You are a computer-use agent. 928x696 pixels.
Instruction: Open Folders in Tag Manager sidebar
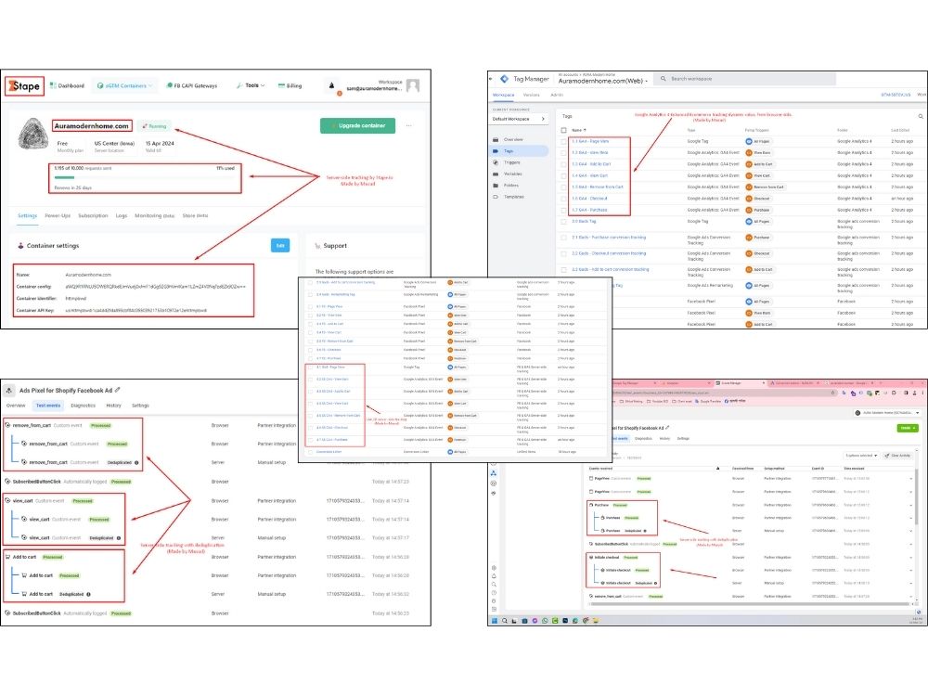click(x=510, y=186)
